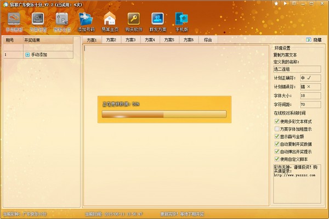Close the application window
This screenshot has height=219, width=329.
pyautogui.click(x=322, y=4)
